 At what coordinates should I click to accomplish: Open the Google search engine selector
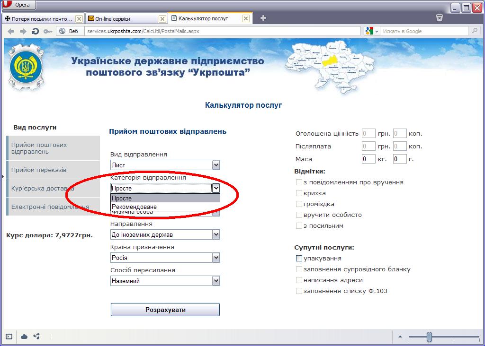pos(372,31)
